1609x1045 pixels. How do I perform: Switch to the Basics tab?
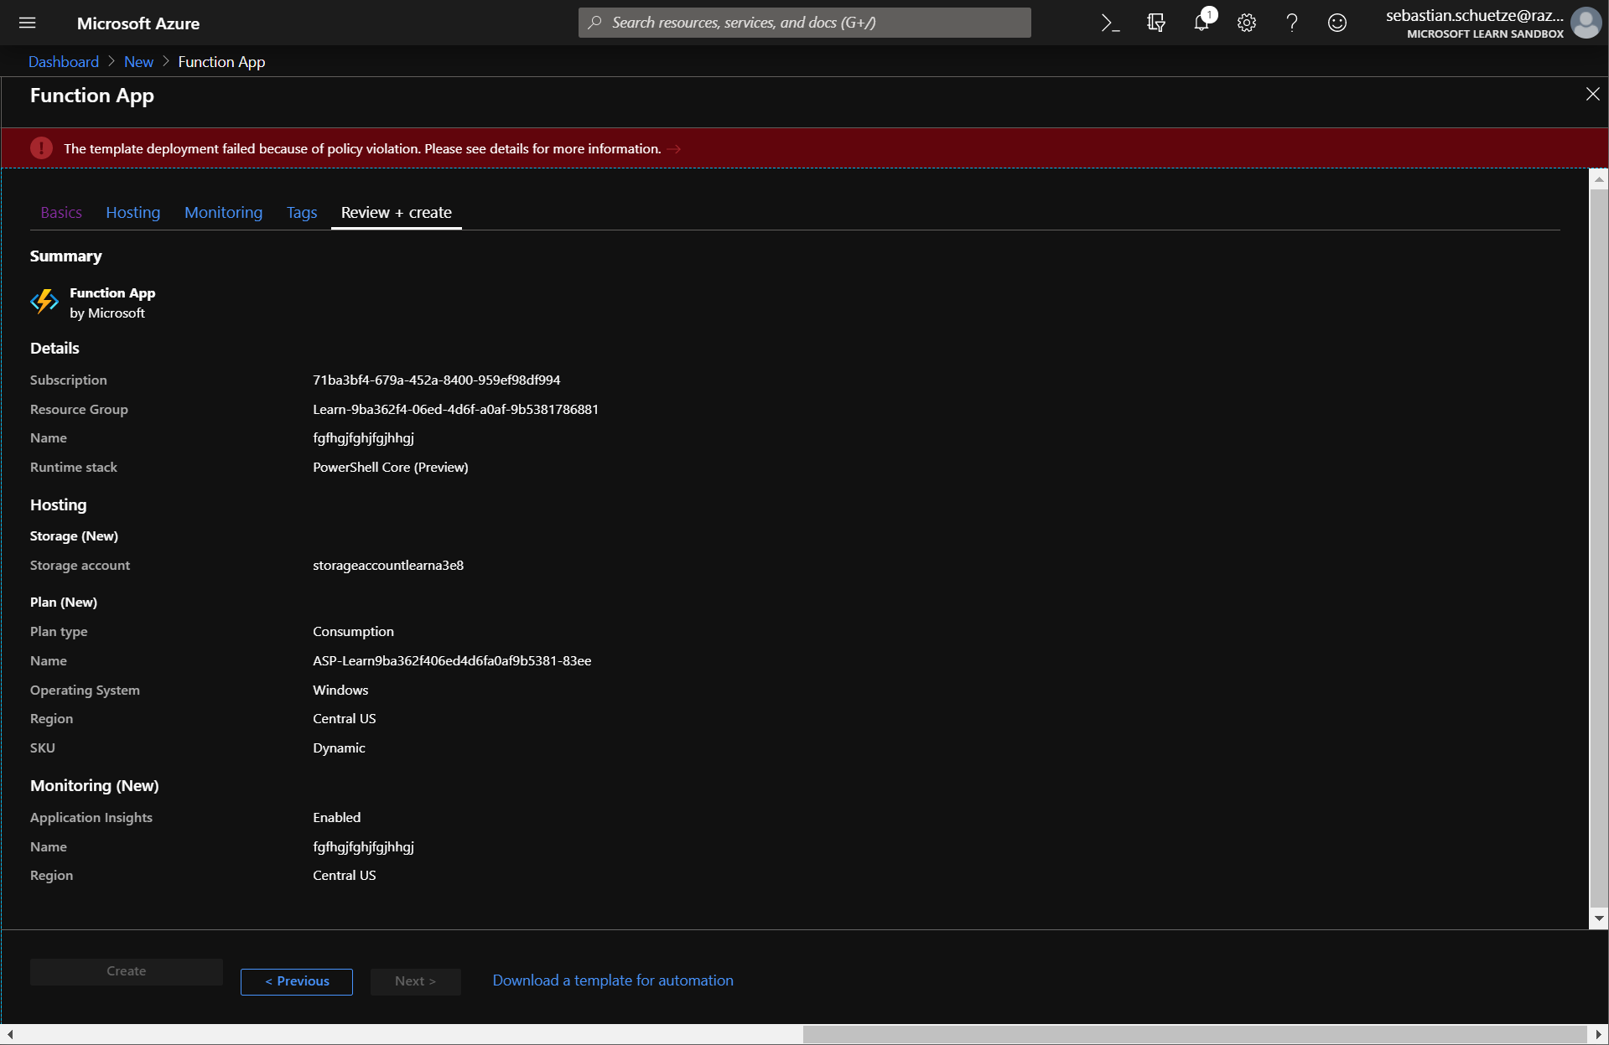(61, 212)
